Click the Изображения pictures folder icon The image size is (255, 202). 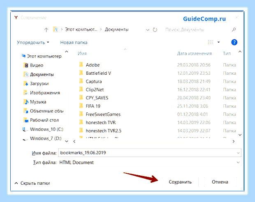pyautogui.click(x=26, y=93)
